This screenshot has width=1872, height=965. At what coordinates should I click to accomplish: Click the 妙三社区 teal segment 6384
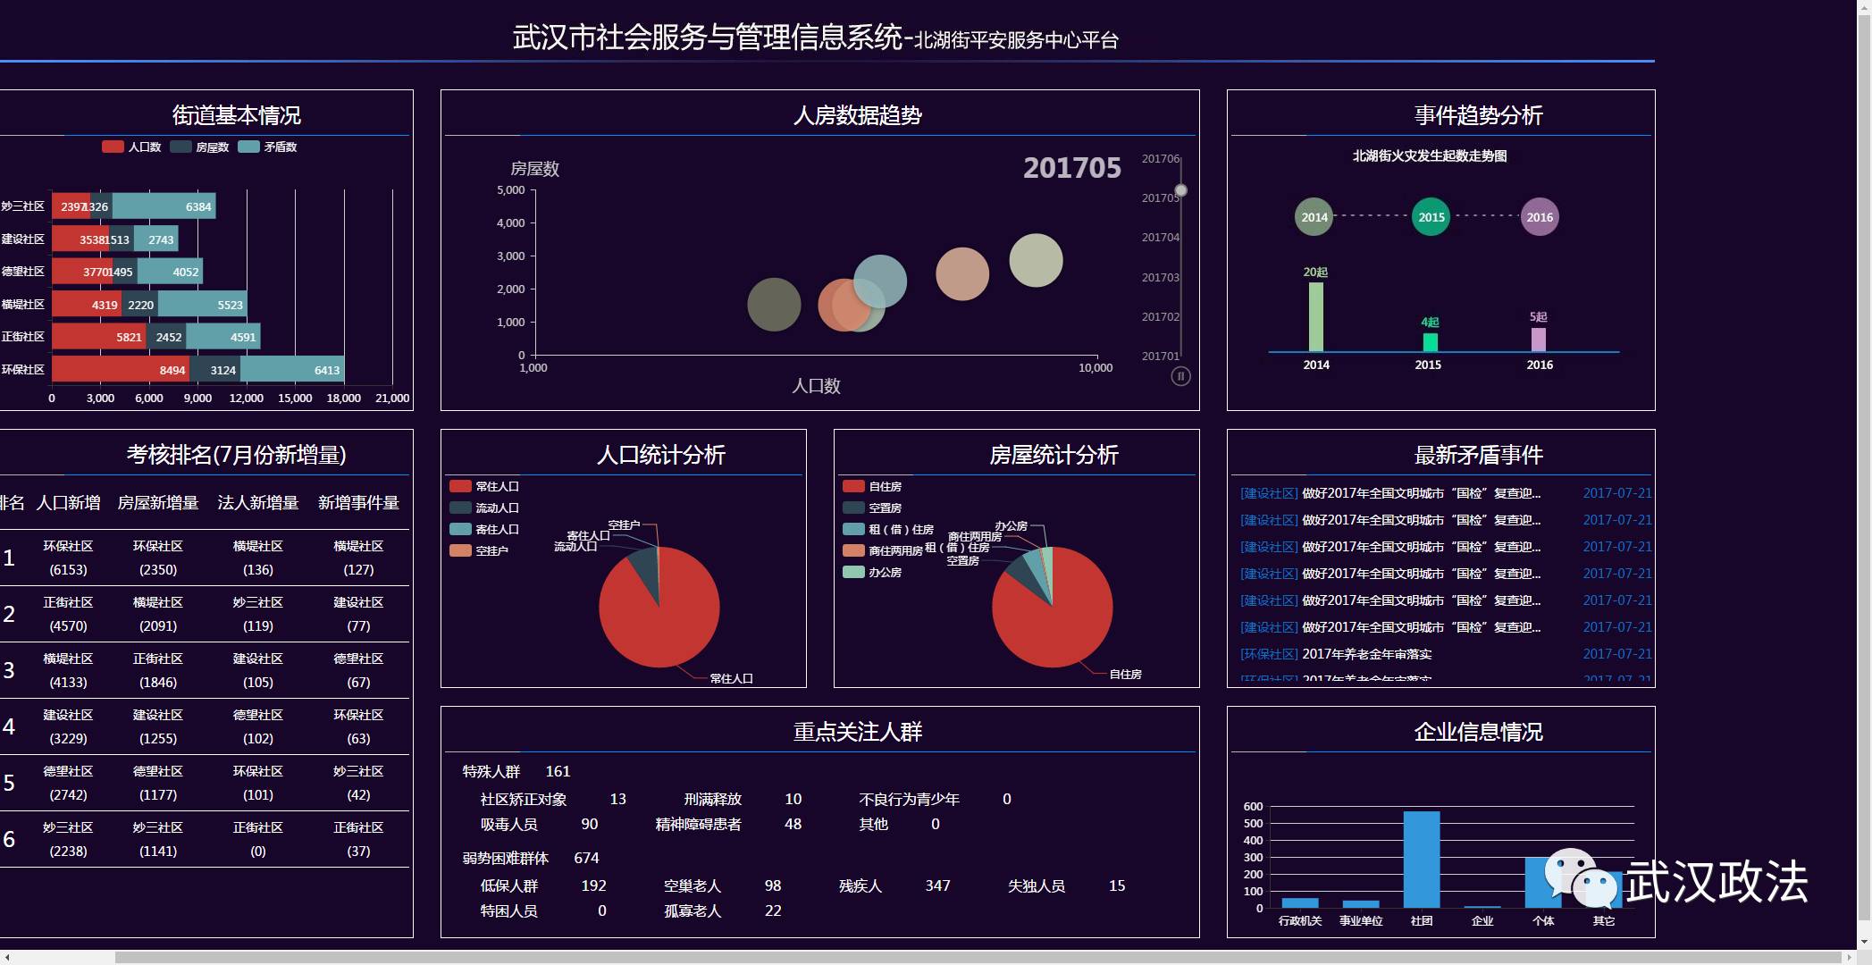point(164,206)
